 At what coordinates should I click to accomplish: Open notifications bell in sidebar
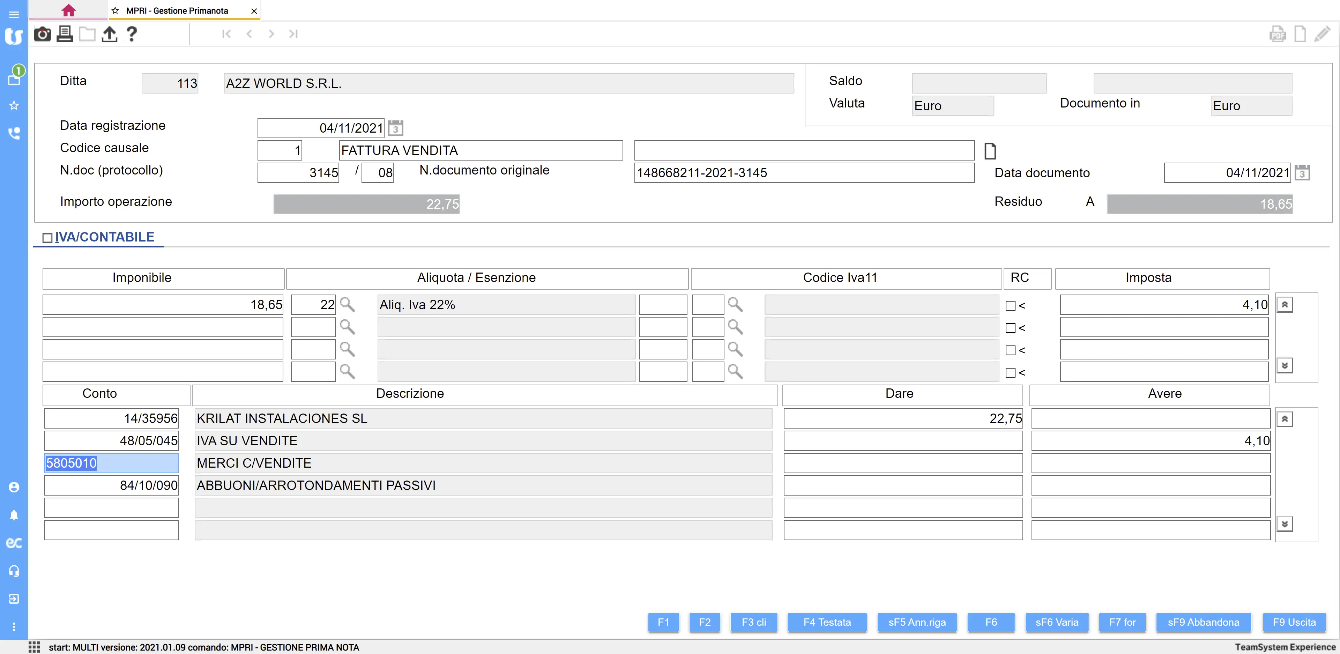[14, 515]
